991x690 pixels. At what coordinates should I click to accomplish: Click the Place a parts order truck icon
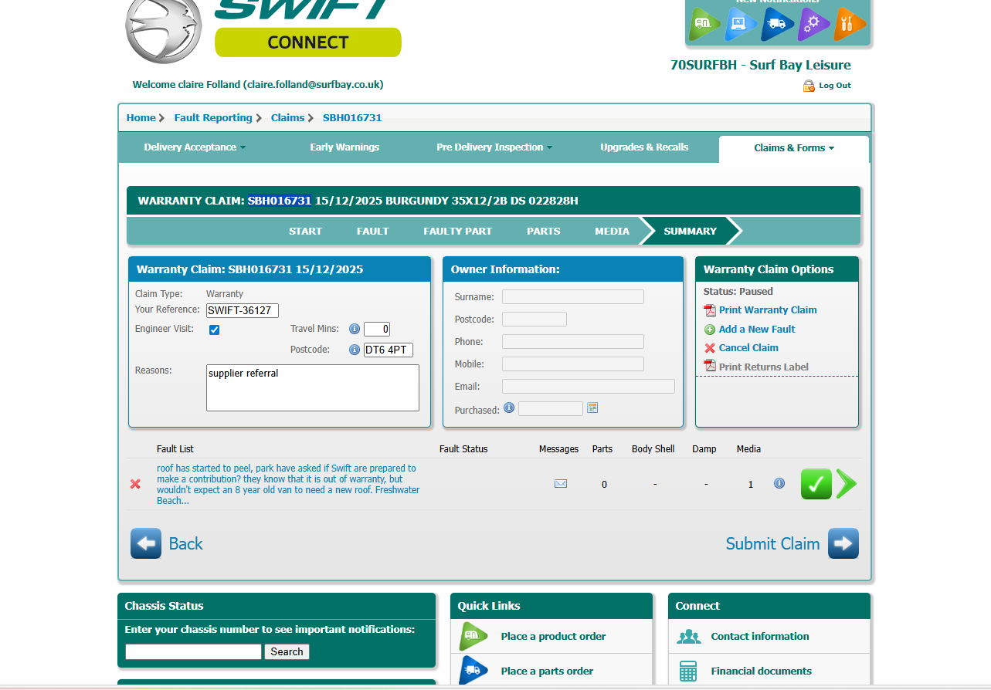473,670
